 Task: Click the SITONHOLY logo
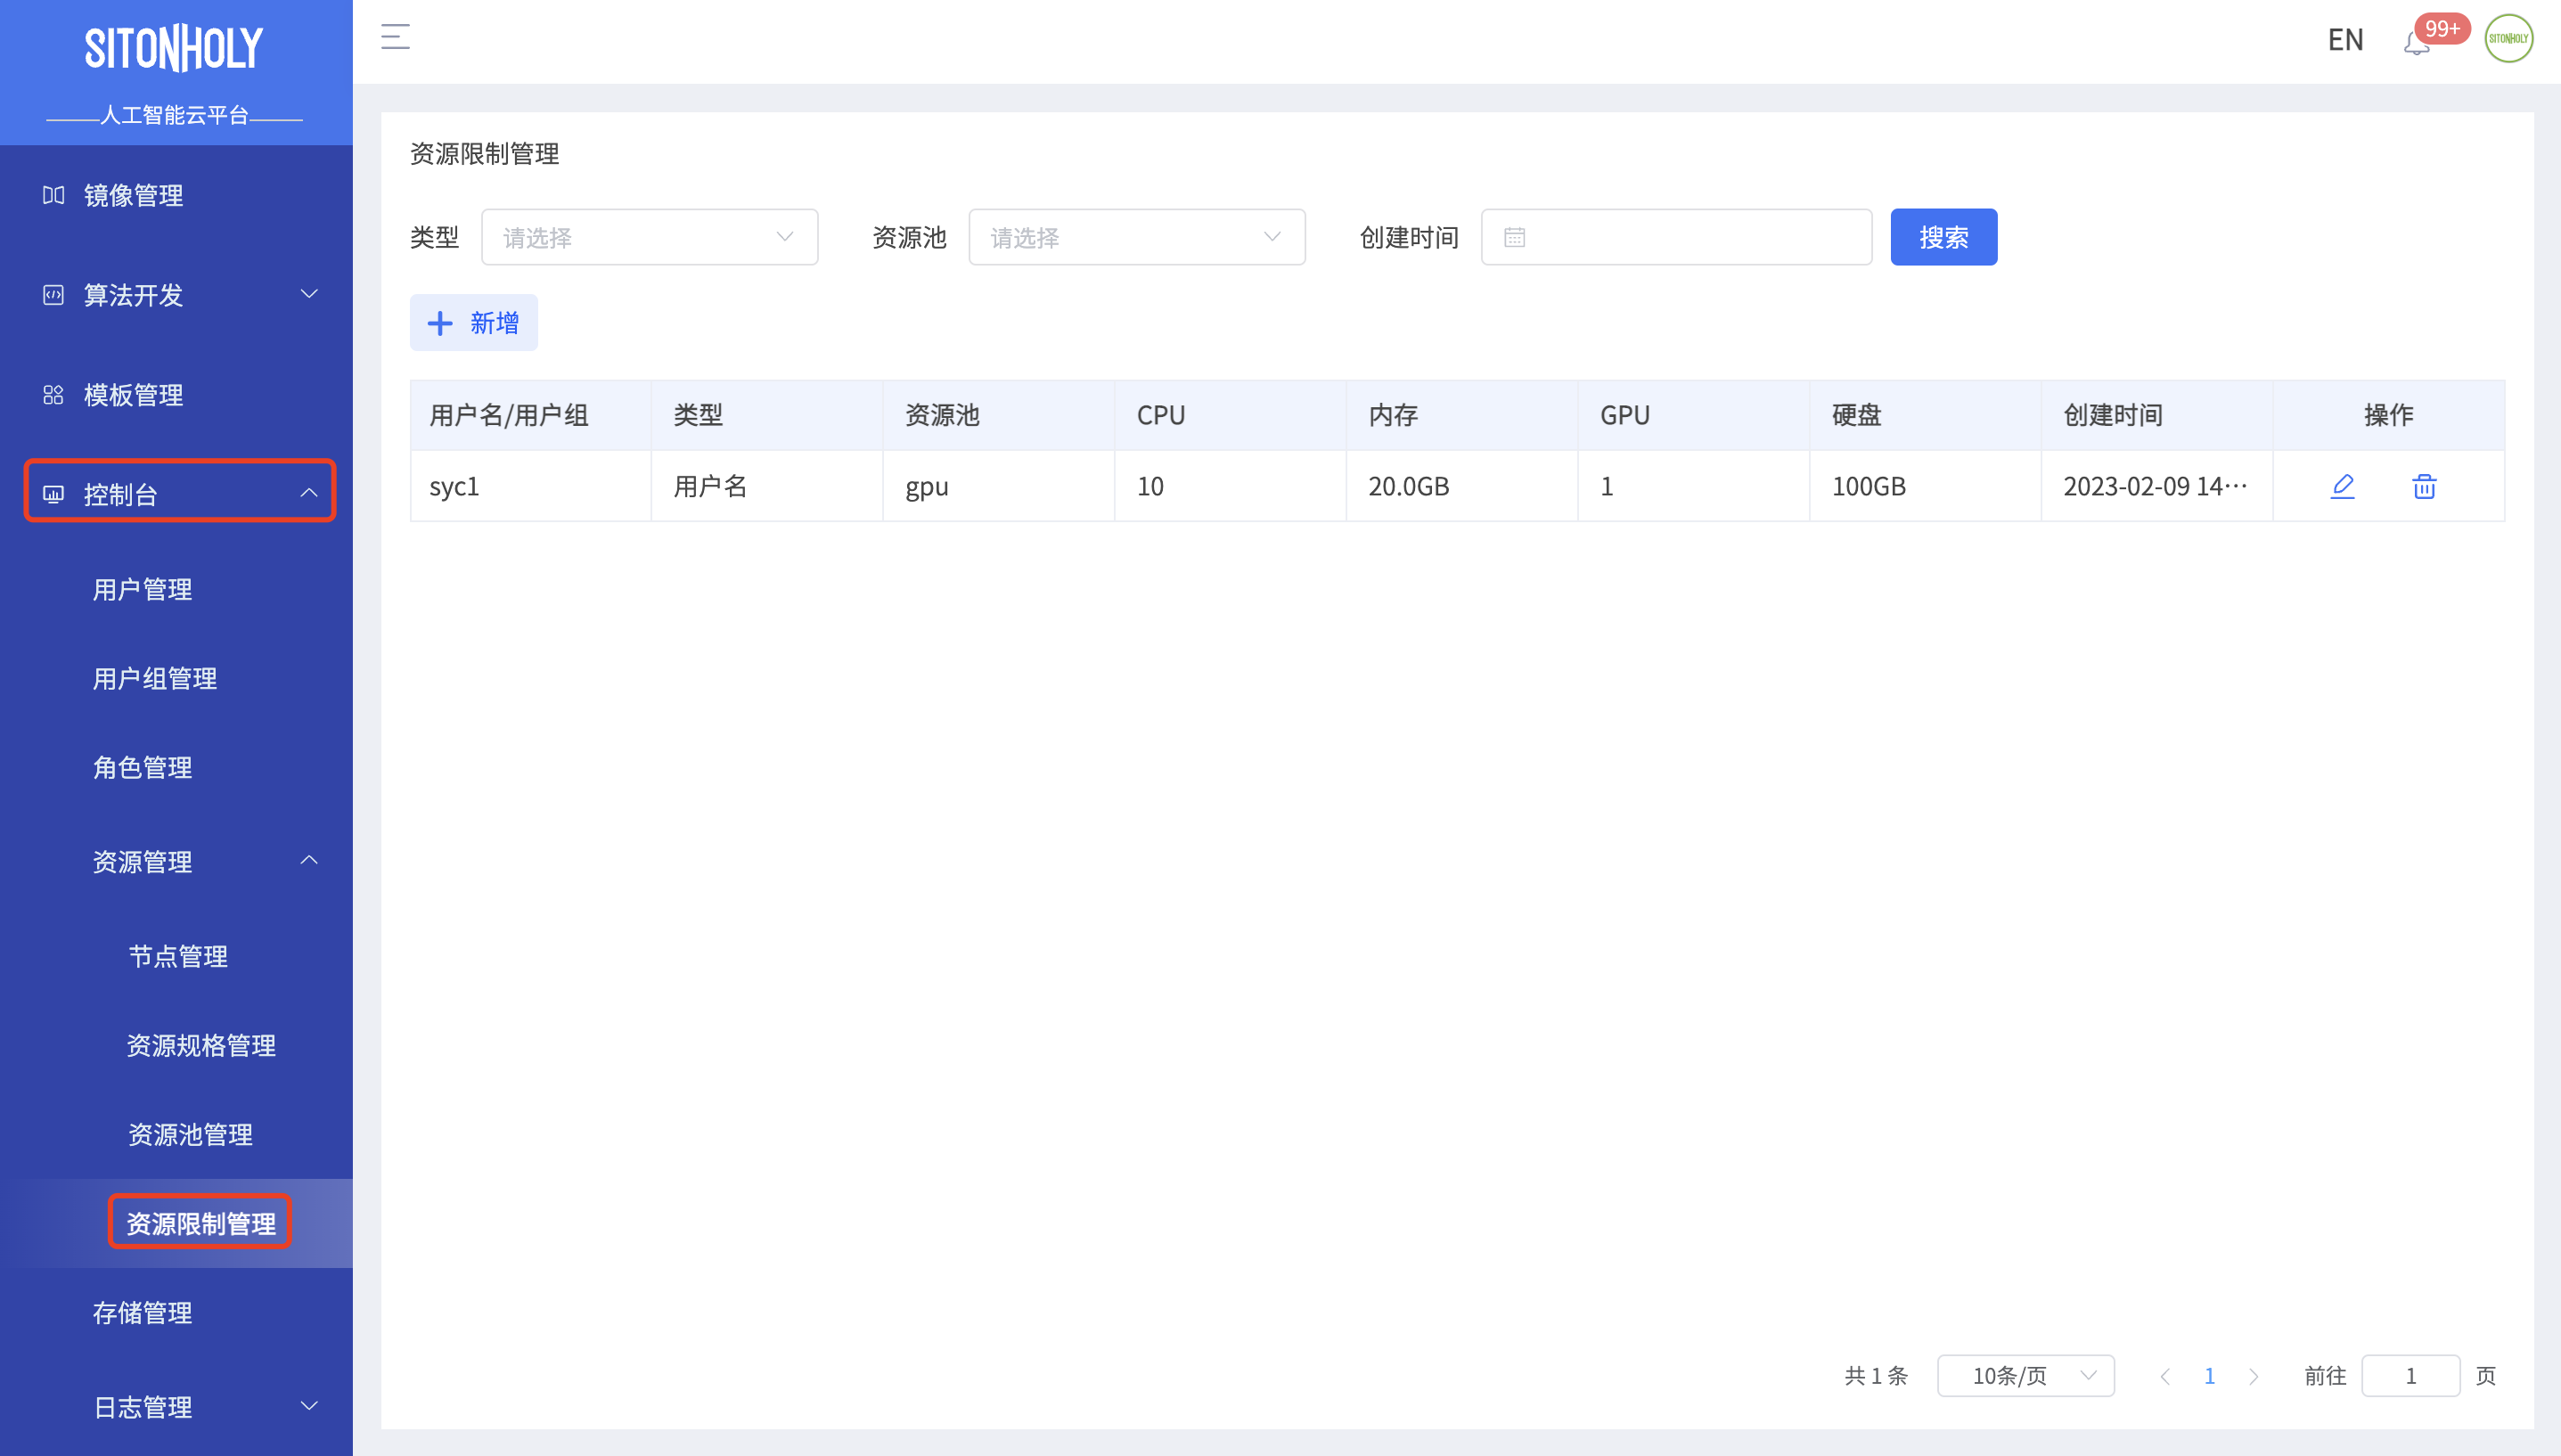[x=174, y=48]
